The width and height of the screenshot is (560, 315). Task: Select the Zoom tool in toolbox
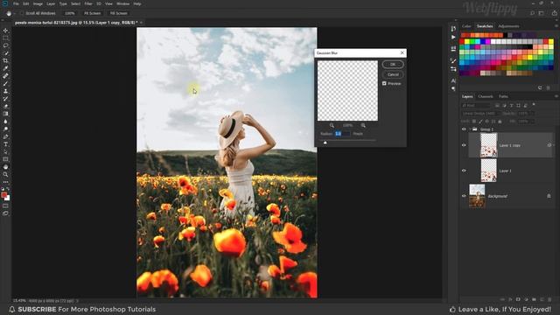pyautogui.click(x=6, y=174)
